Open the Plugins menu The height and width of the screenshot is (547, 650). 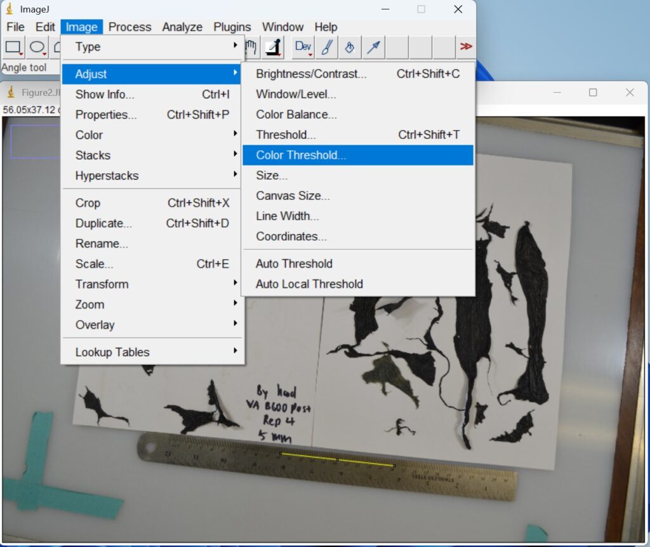pyautogui.click(x=232, y=27)
